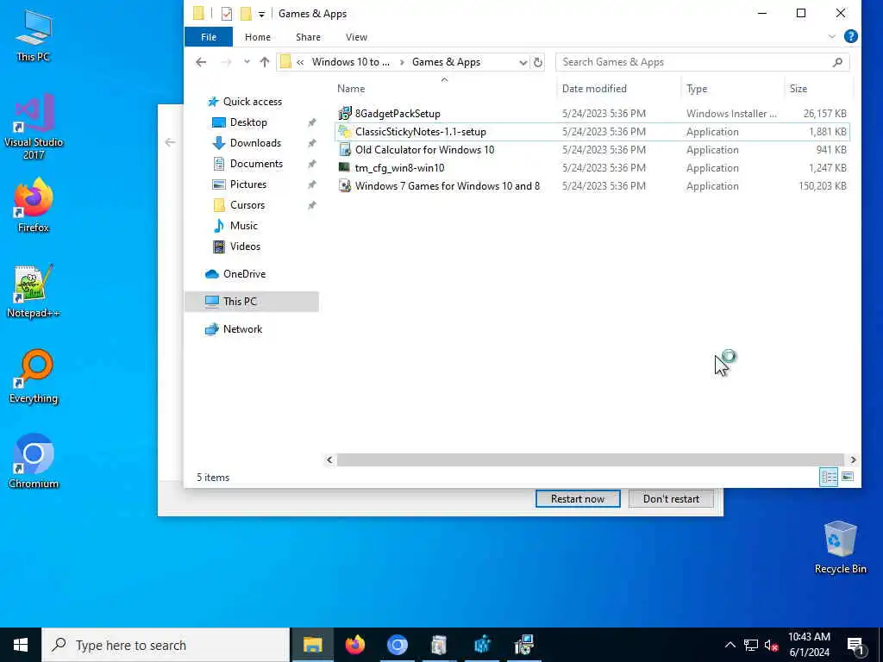Open Notepad++ desktop shortcut
The image size is (883, 662).
(x=34, y=291)
